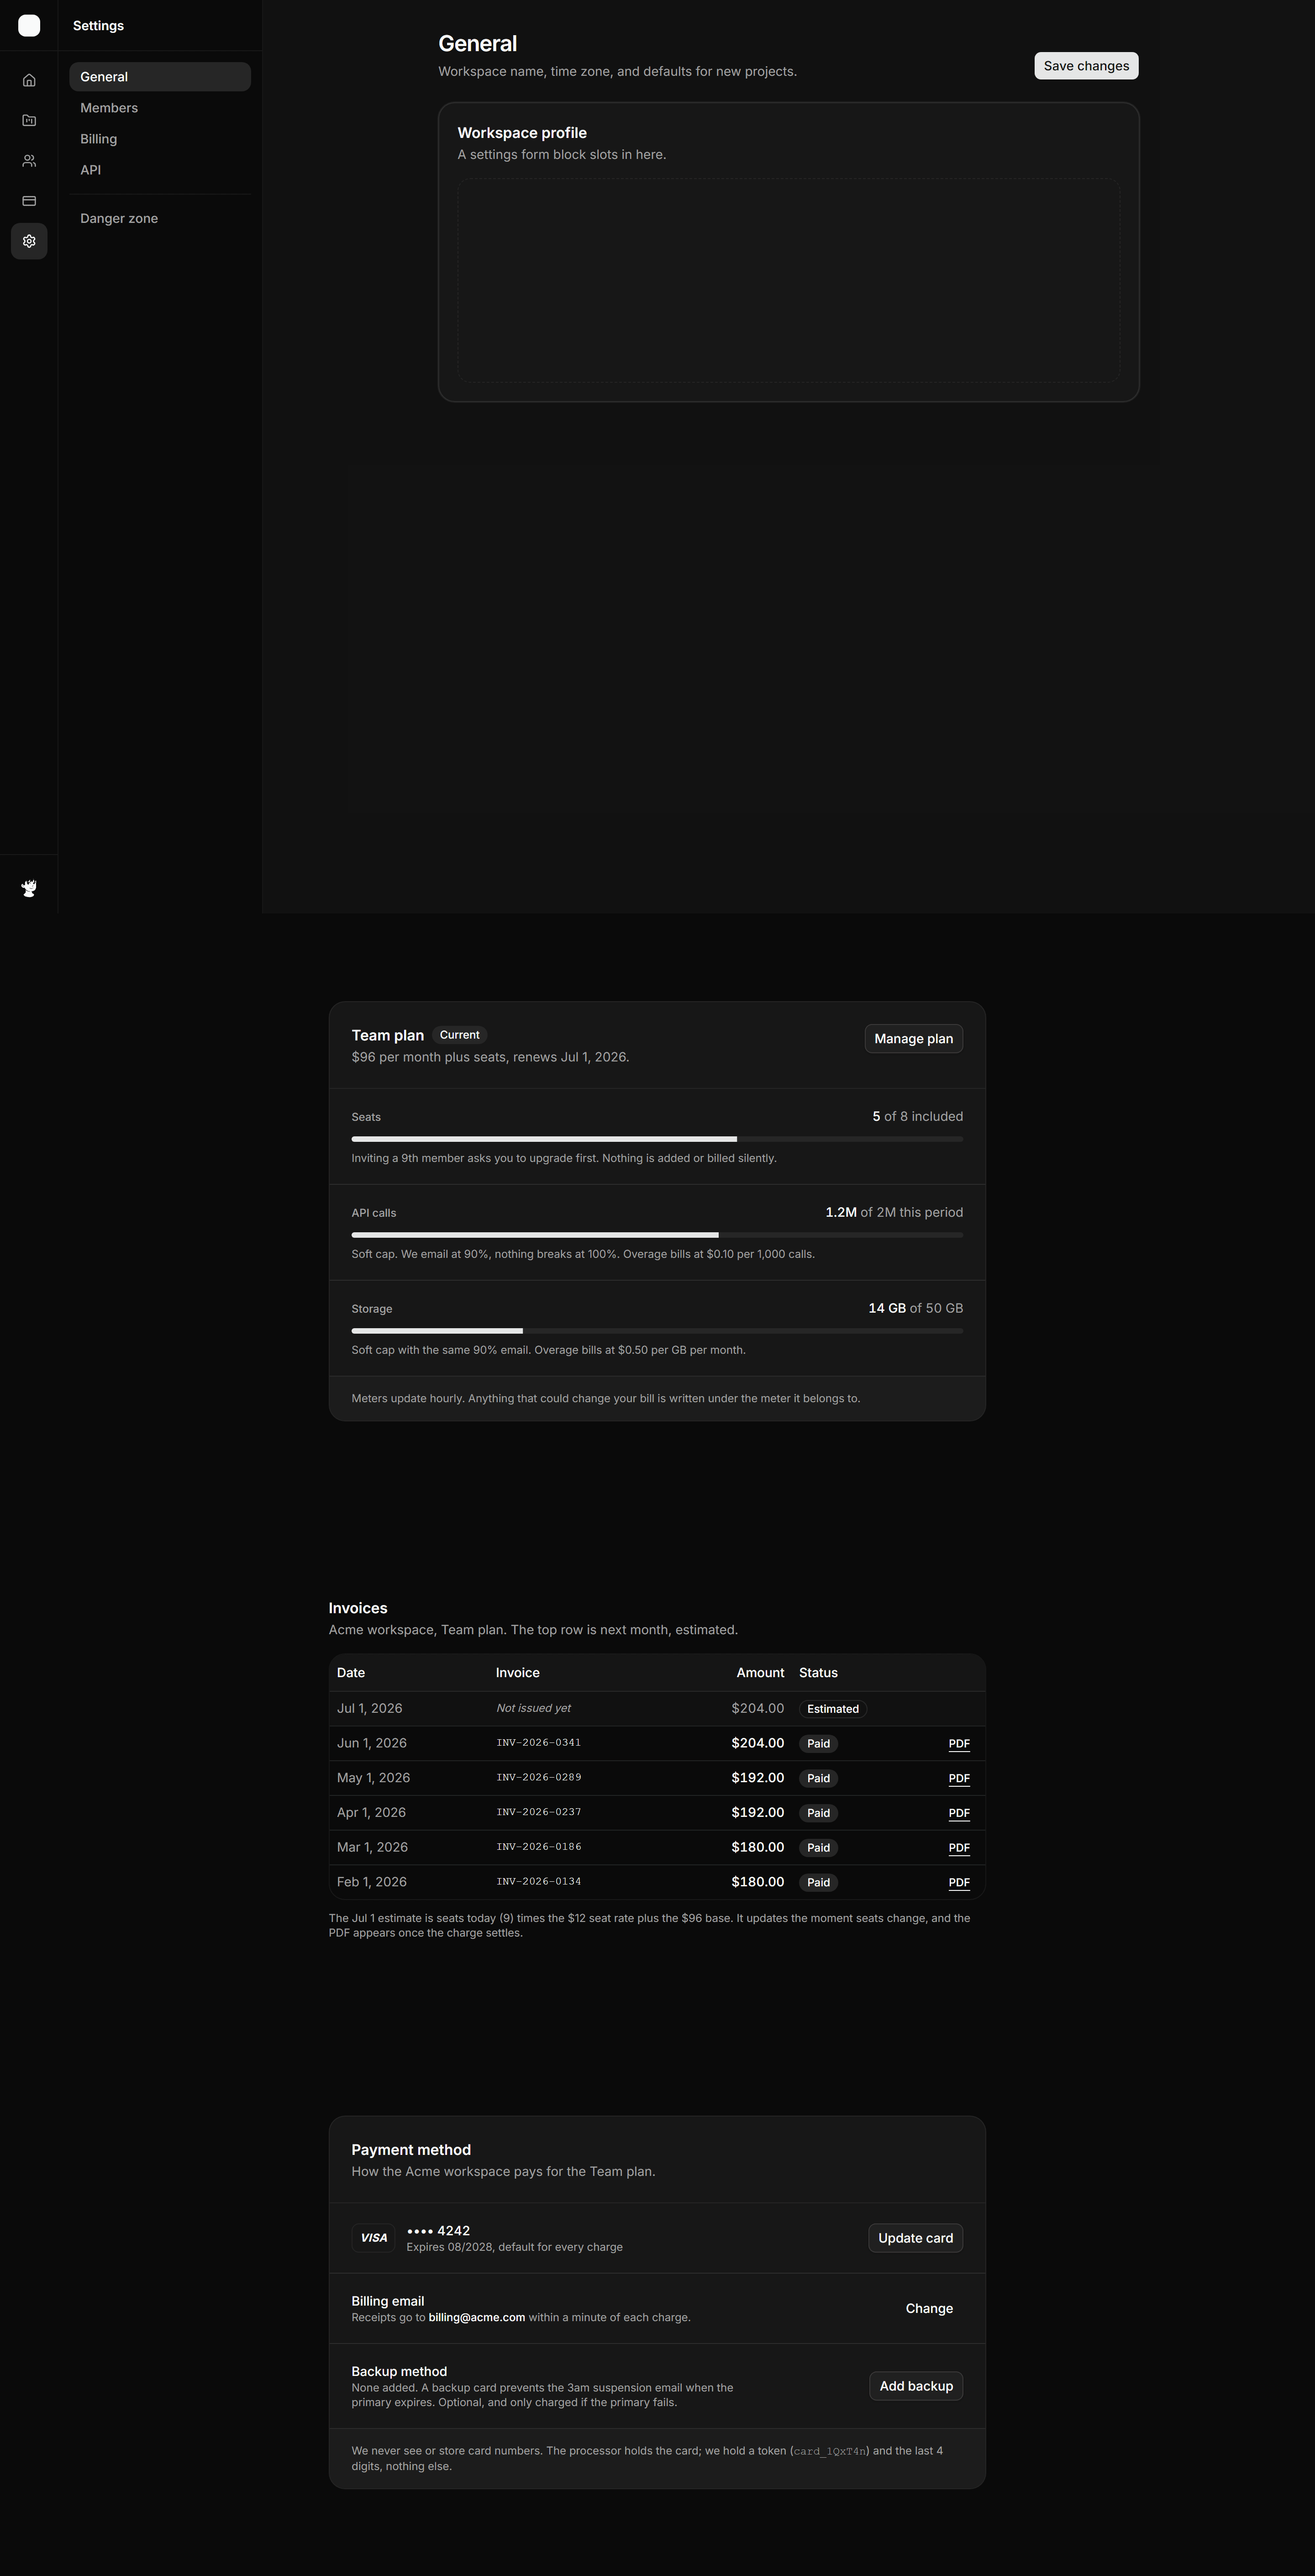The height and width of the screenshot is (2576, 1315).
Task: Open Members settings section
Action: click(x=160, y=108)
